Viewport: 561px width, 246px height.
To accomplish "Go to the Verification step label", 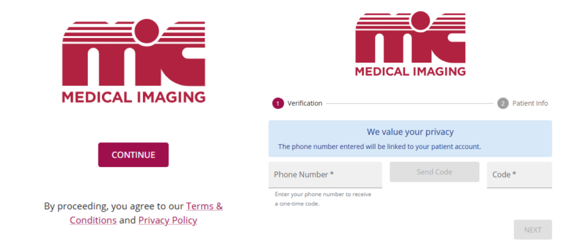I will tap(305, 104).
